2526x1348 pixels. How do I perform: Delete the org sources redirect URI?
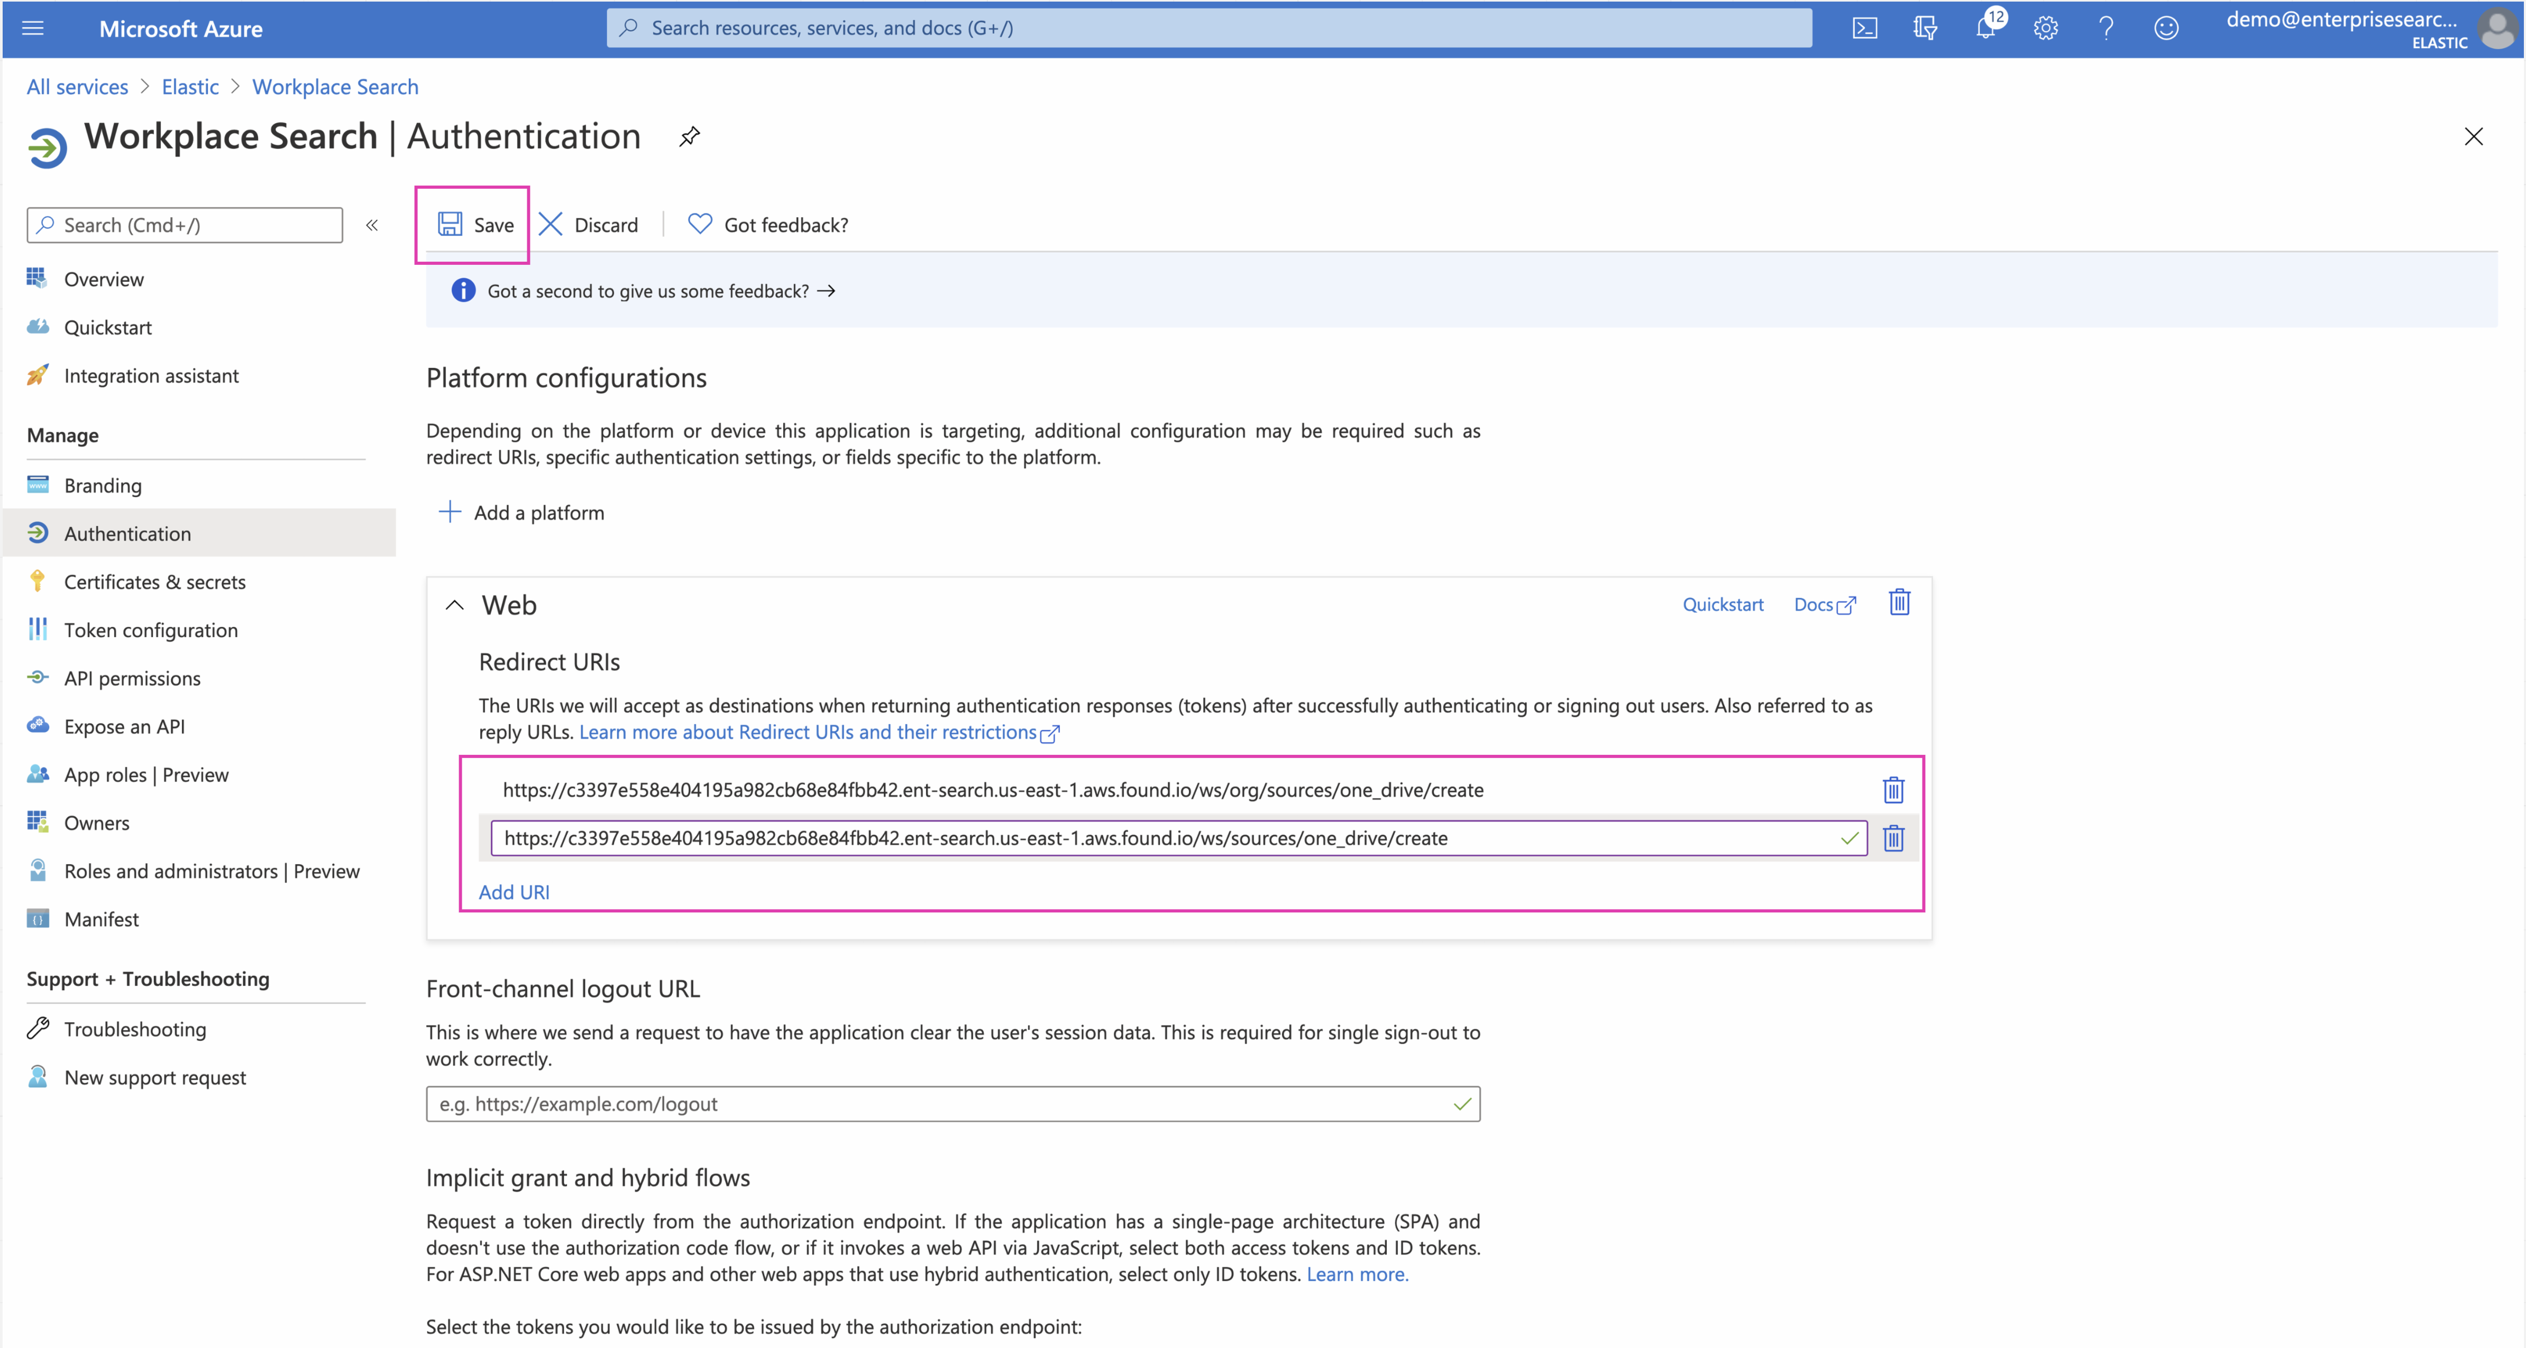(1893, 790)
